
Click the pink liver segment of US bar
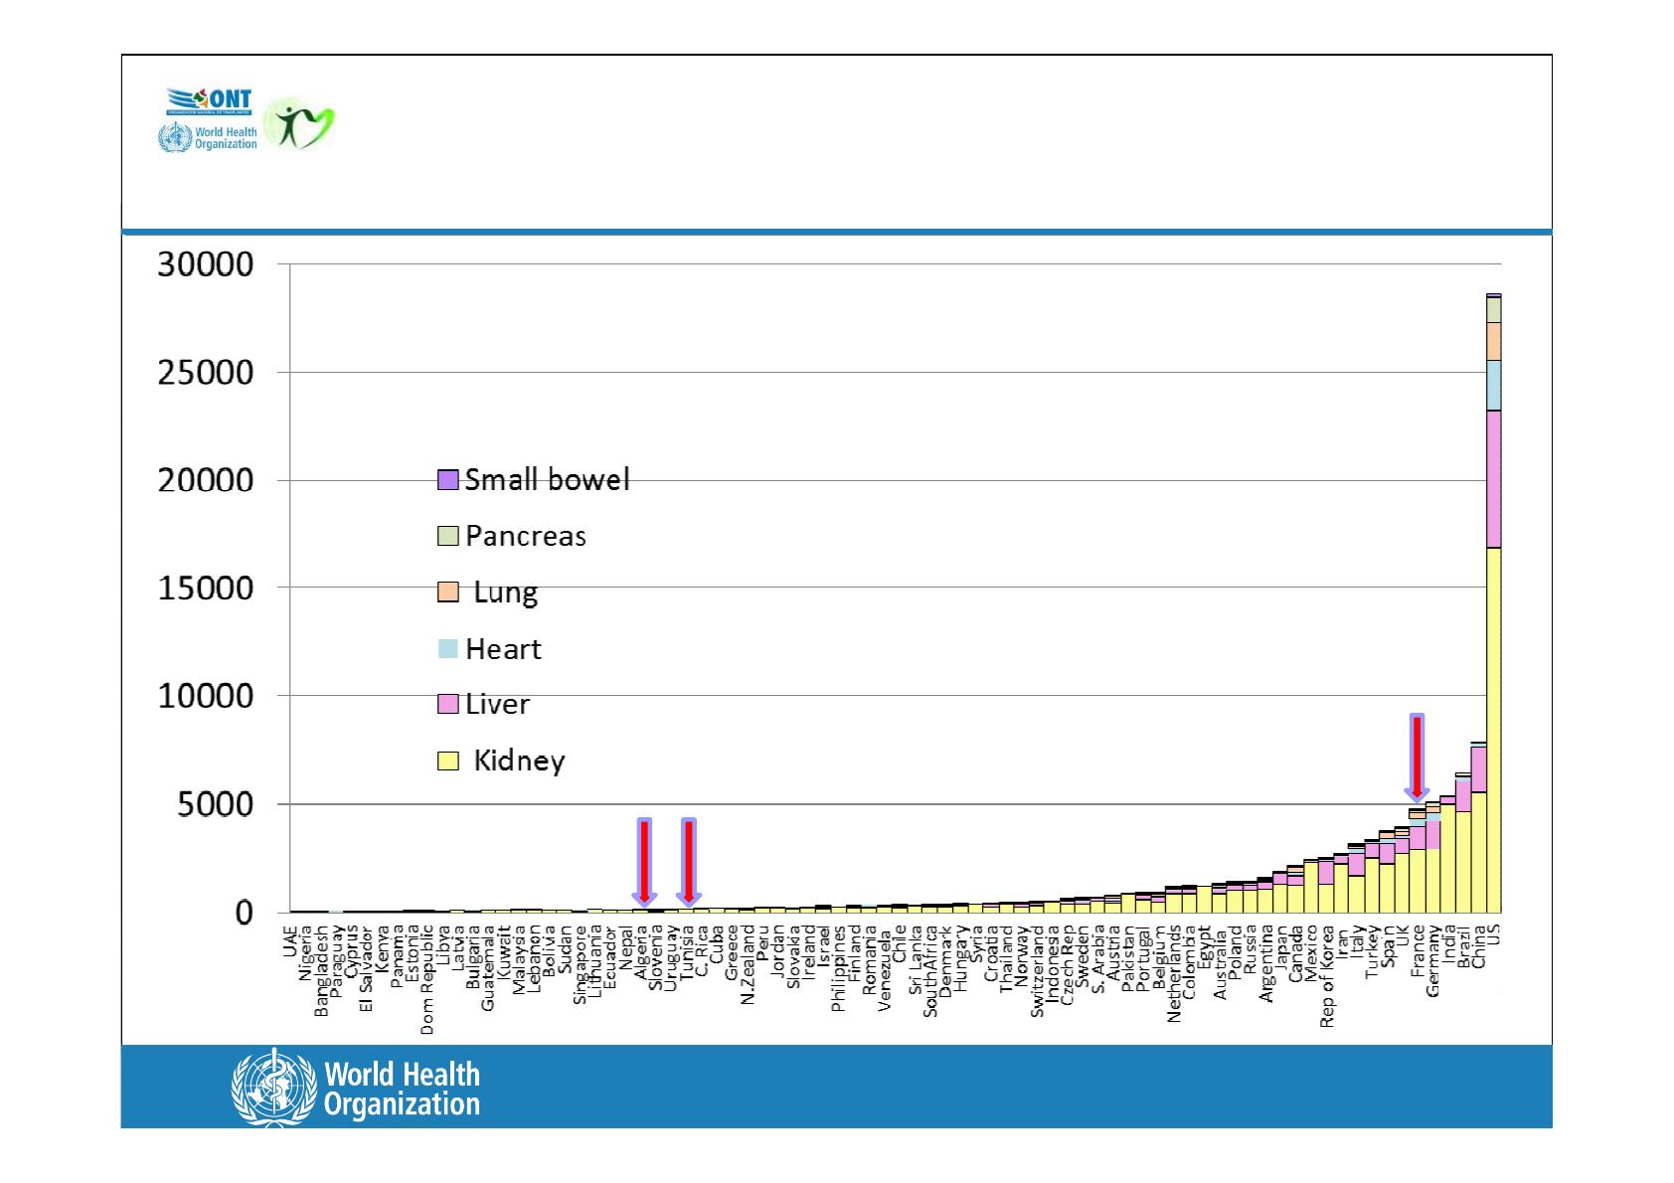point(1493,479)
